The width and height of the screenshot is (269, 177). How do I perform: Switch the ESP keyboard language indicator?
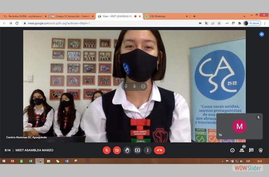click(x=248, y=161)
